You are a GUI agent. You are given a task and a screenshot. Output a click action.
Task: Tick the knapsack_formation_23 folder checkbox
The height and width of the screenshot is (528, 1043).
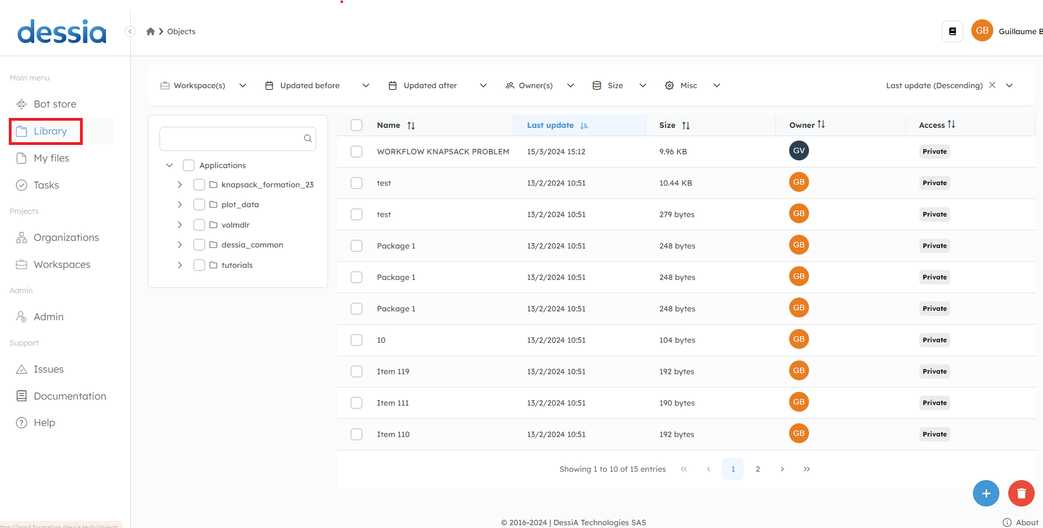pyautogui.click(x=199, y=185)
